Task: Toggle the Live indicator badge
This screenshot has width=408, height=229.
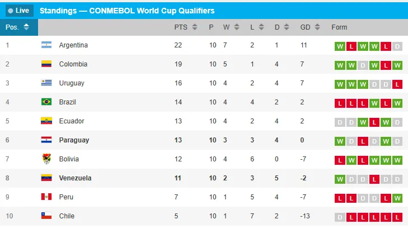Action: point(19,11)
